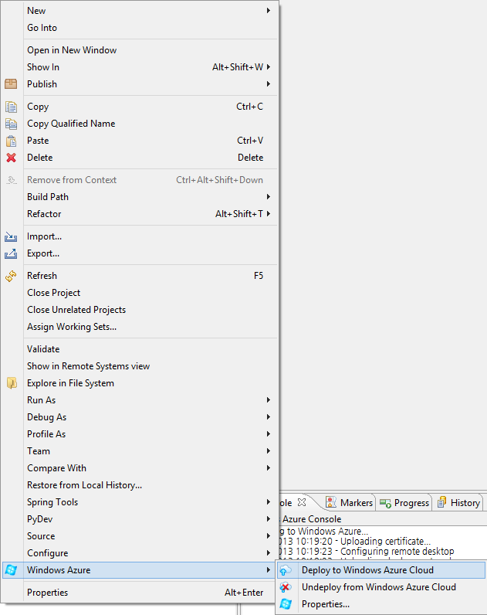Select Undeploy from Windows Azure Cloud

click(380, 587)
